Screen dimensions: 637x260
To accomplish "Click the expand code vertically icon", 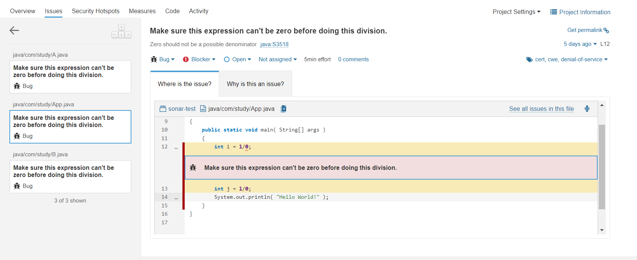I will click(x=587, y=109).
